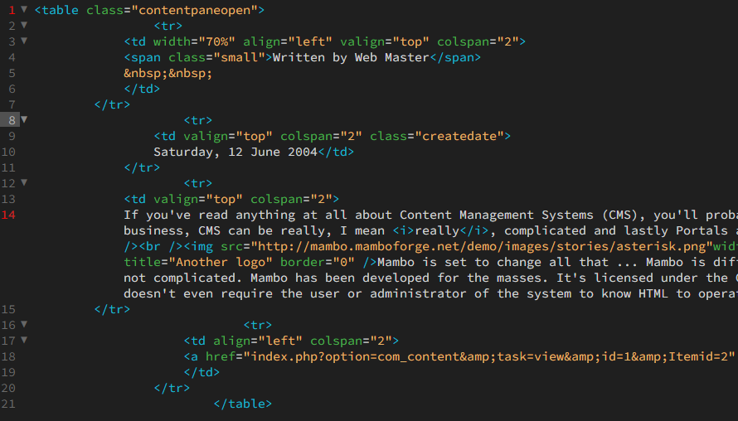Select line number 1 in gutter
This screenshot has width=738, height=421.
pyautogui.click(x=12, y=10)
